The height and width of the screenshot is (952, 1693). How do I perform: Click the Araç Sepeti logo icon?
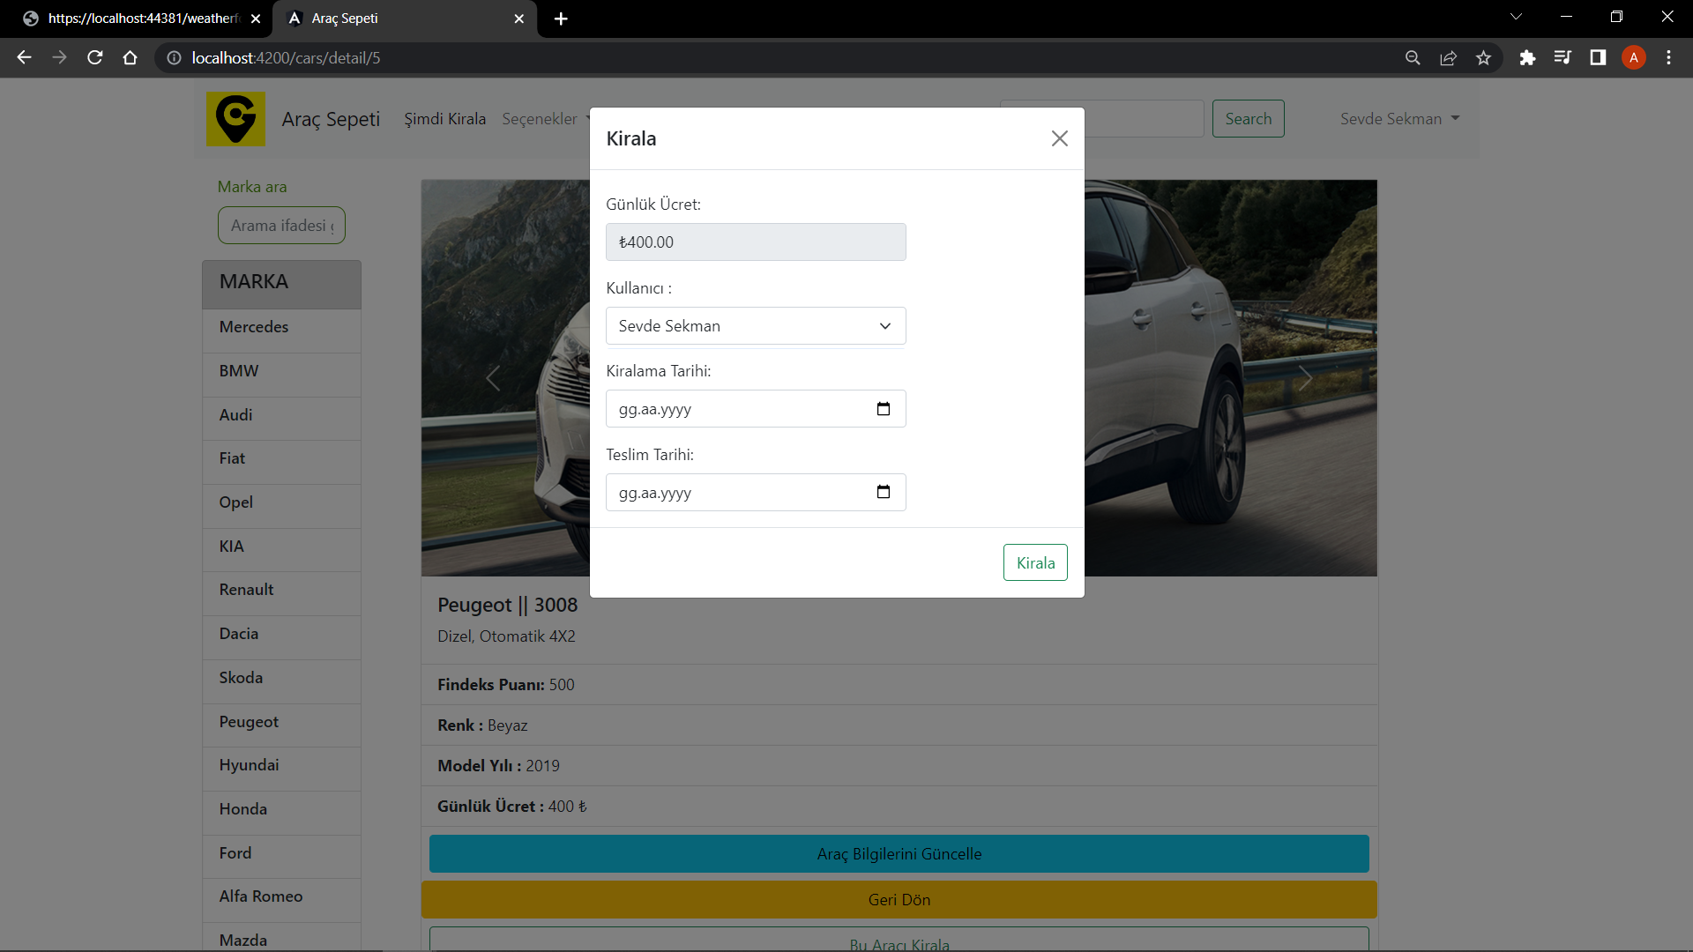pos(235,119)
